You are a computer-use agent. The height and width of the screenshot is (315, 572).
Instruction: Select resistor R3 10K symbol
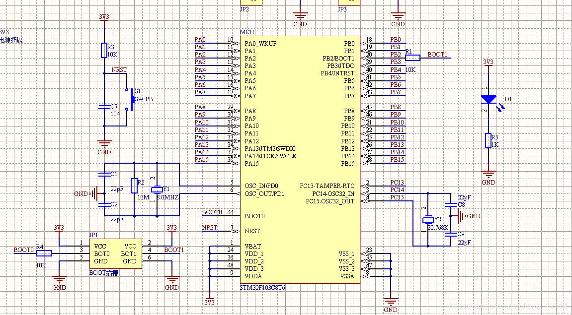[104, 51]
